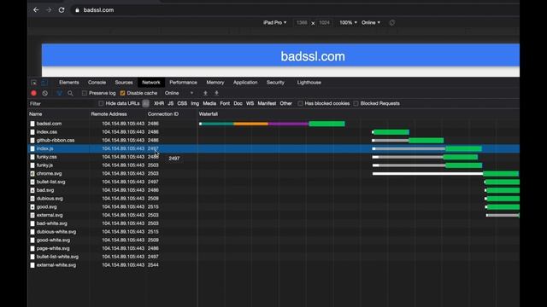Image resolution: width=547 pixels, height=307 pixels.
Task: Switch to the Console tab
Action: (97, 83)
